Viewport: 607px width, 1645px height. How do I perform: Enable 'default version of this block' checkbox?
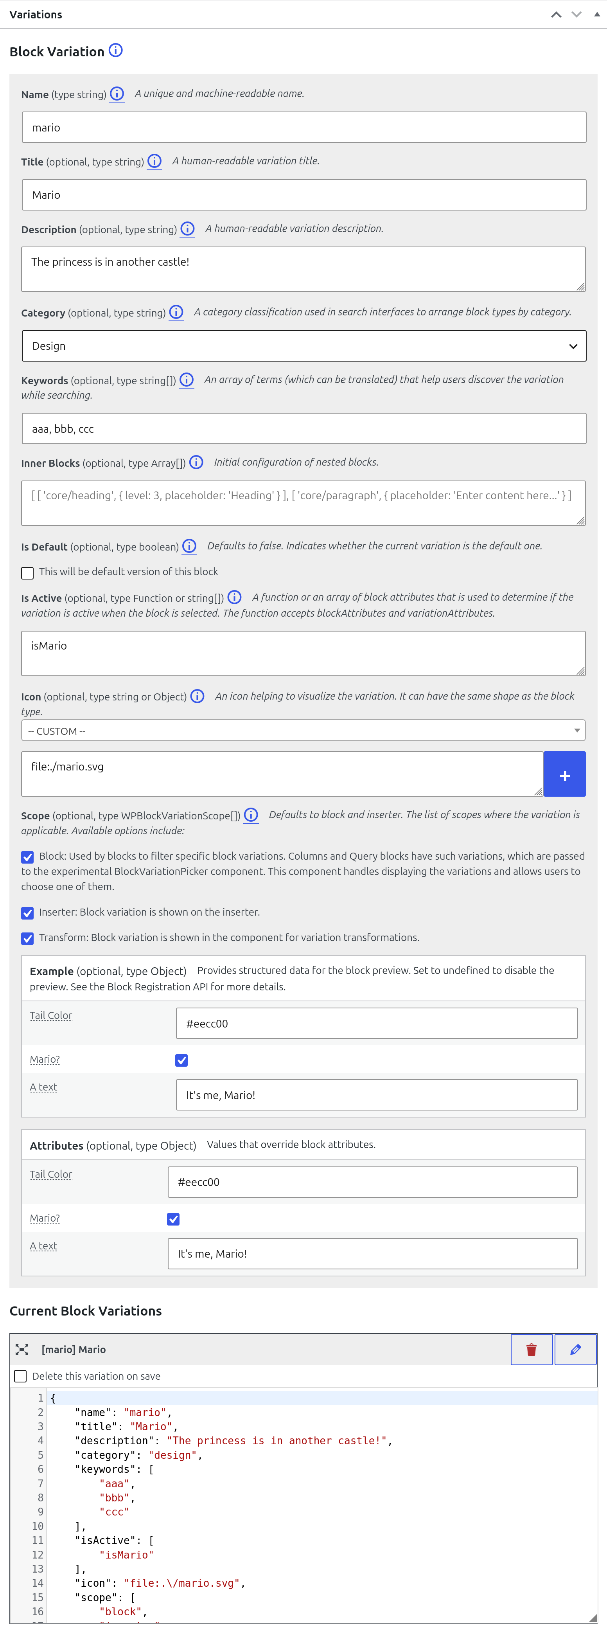tap(27, 573)
